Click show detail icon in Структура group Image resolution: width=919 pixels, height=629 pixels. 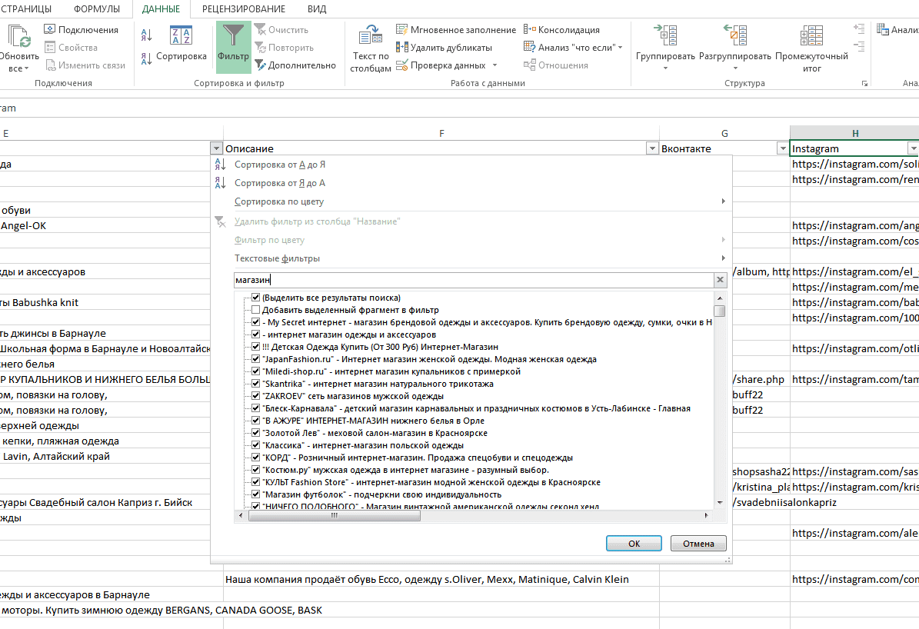pyautogui.click(x=859, y=28)
